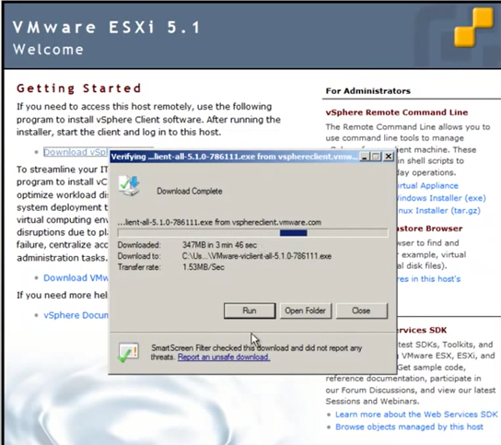The image size is (501, 445).
Task: Click the Download to file path value
Action: pos(257,256)
